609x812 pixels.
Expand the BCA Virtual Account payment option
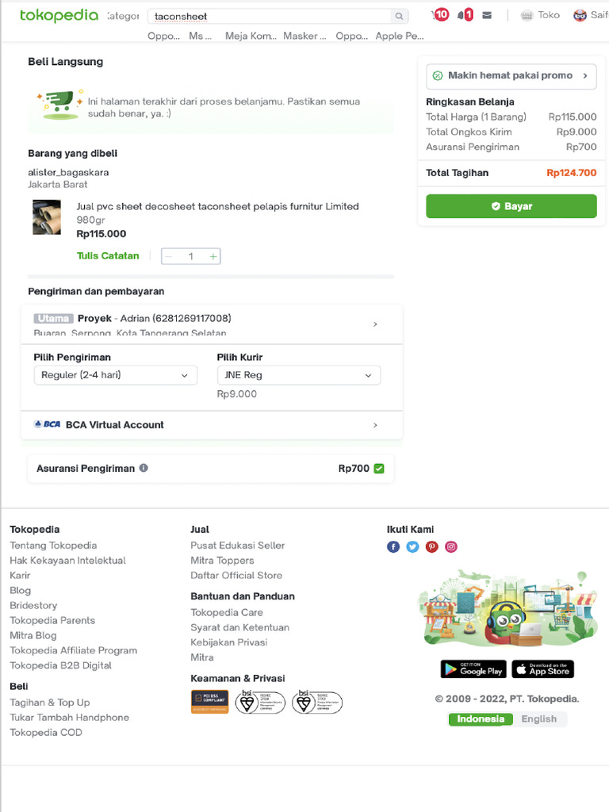(x=212, y=425)
